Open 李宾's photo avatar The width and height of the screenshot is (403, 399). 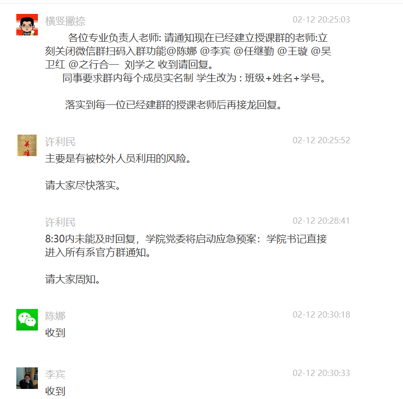[27, 378]
